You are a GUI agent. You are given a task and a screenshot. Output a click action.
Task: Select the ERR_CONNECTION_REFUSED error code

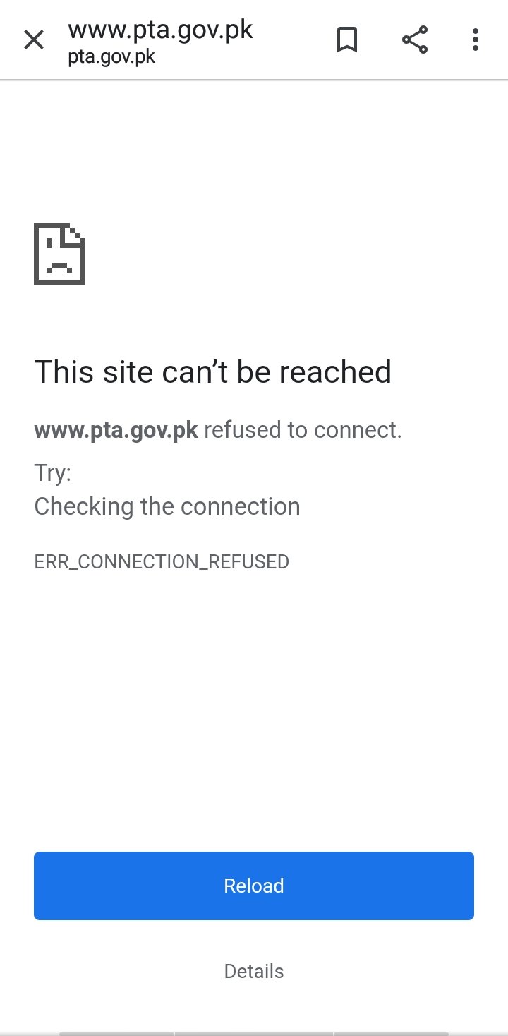(x=162, y=562)
